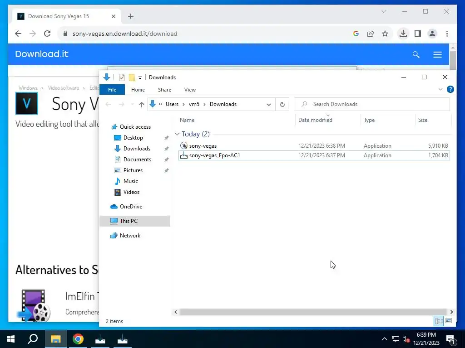The image size is (465, 348).
Task: Open the Chrome downloads icon
Action: tap(403, 34)
